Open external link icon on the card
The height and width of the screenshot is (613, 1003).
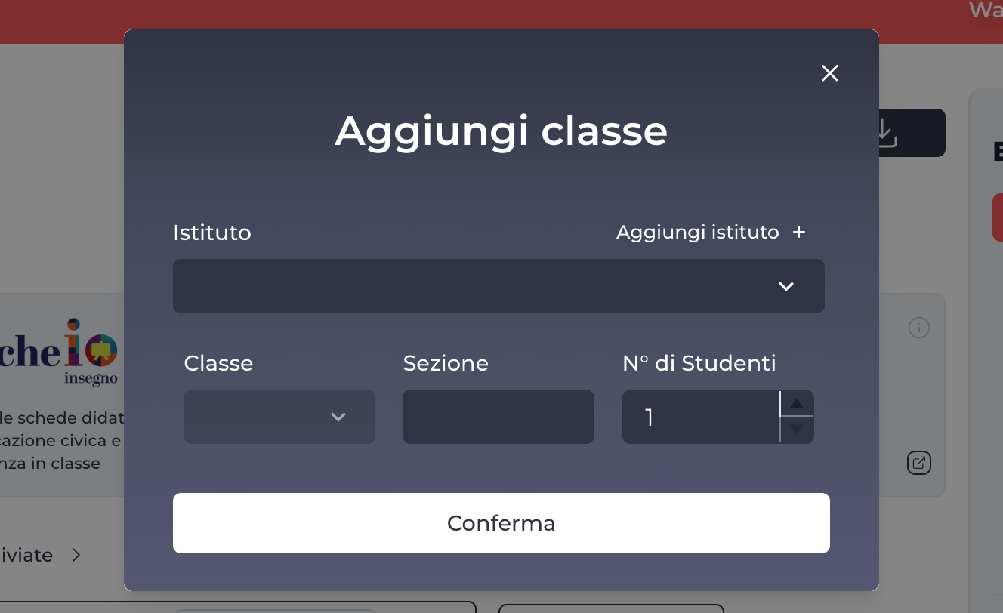coord(918,463)
